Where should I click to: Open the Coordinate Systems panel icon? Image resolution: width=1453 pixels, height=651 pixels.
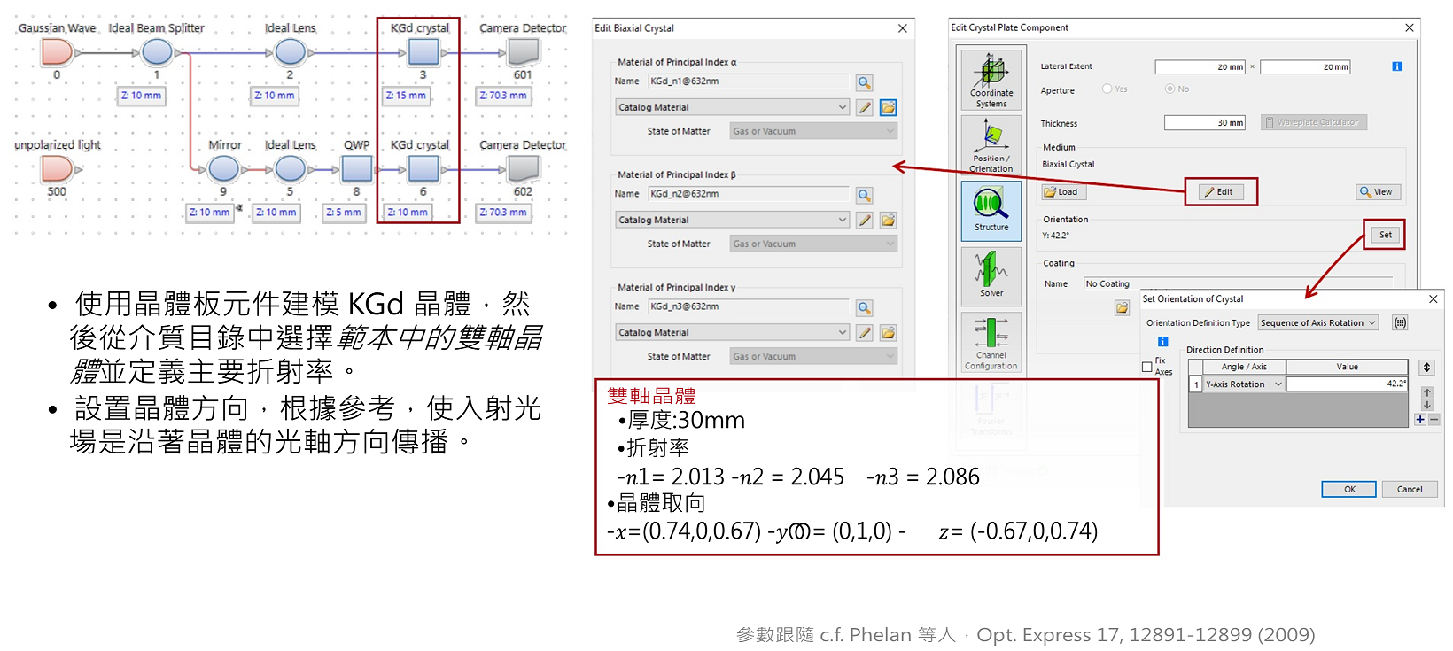coord(991,79)
